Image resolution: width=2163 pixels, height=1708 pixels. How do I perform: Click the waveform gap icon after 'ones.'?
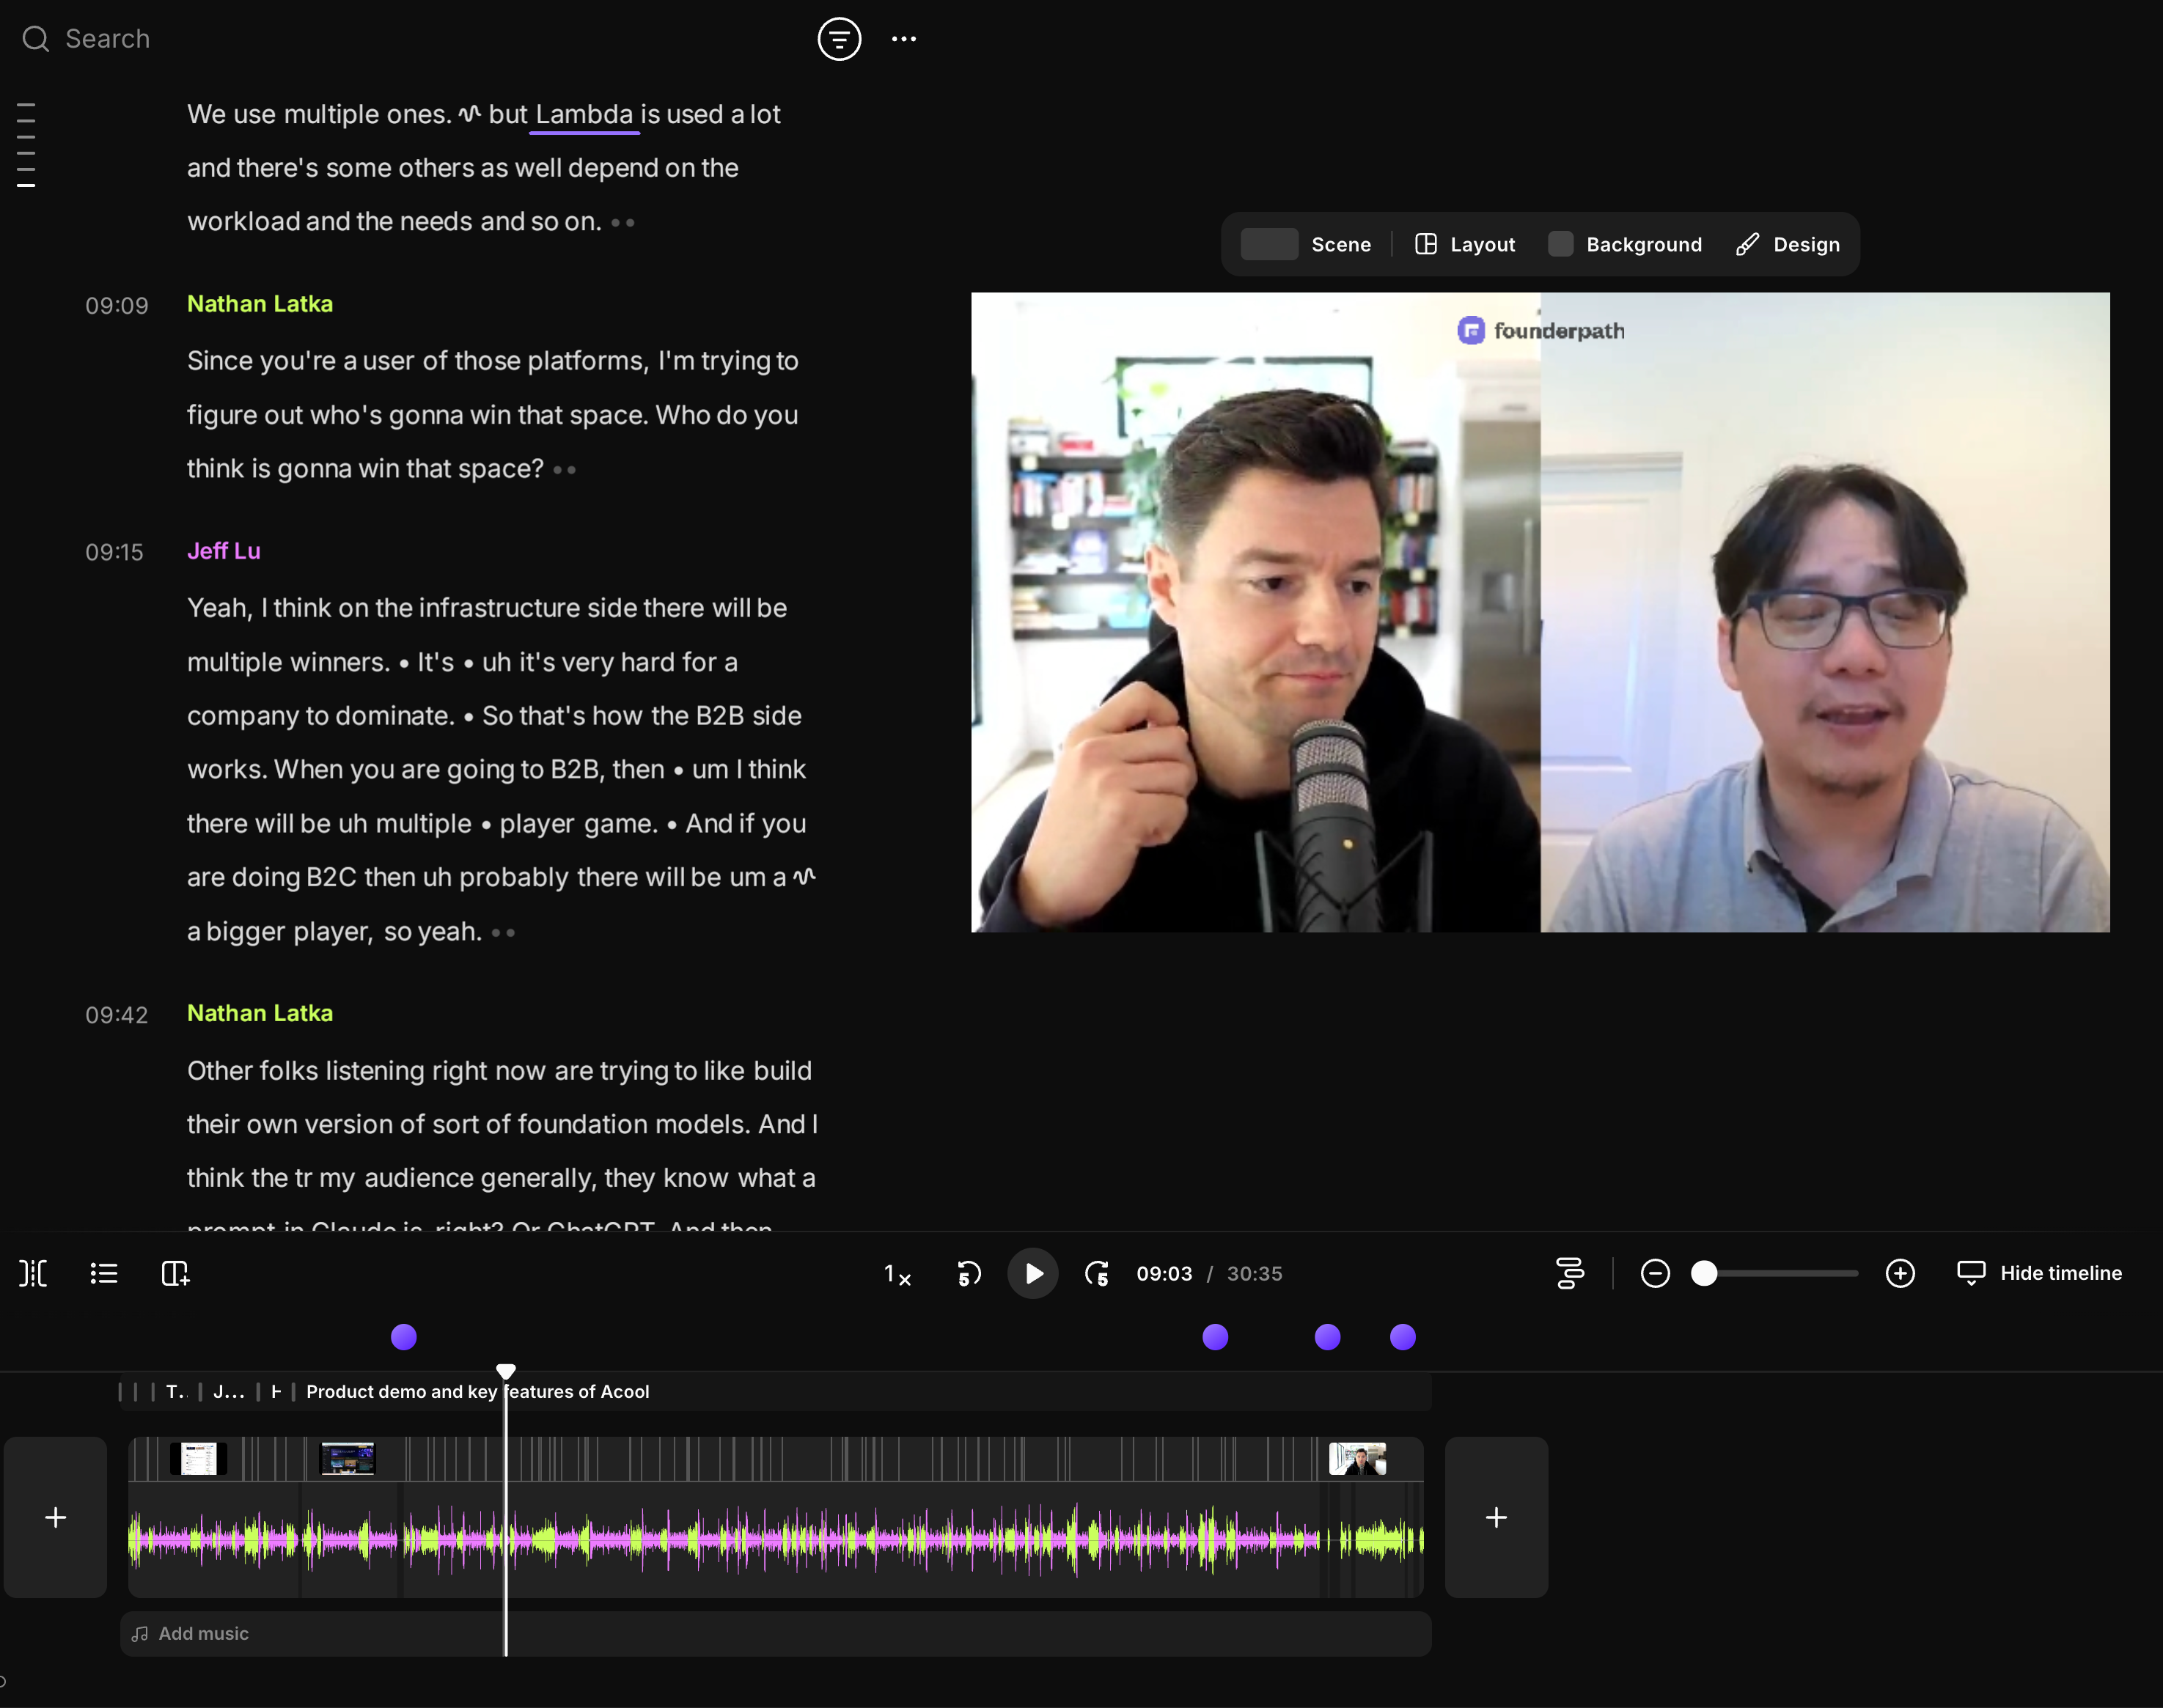point(469,114)
